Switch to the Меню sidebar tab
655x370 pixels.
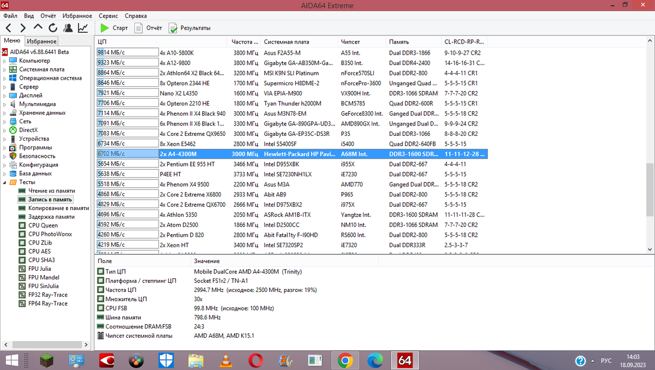[x=12, y=41]
